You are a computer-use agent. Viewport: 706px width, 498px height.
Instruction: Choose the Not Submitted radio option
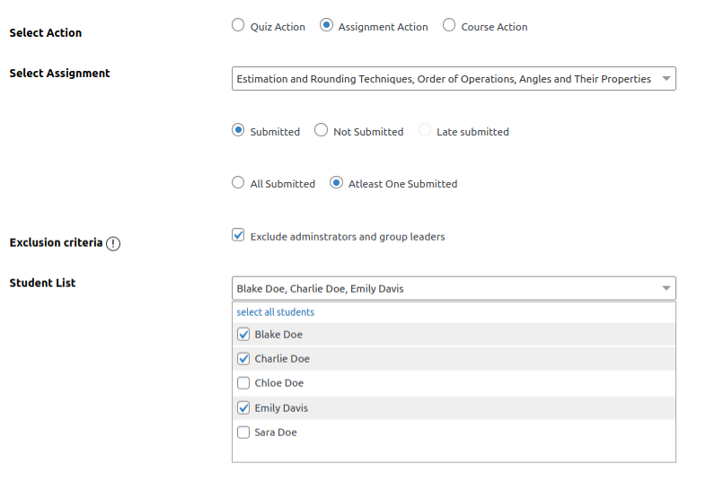coord(321,130)
